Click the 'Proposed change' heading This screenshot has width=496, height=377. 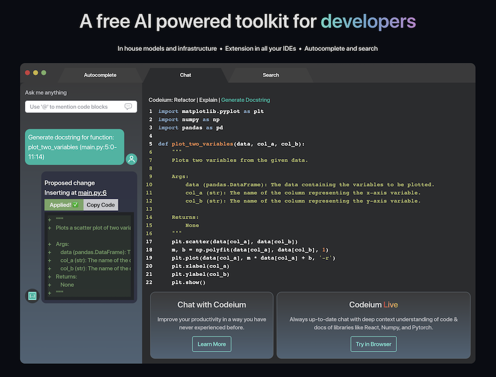[x=69, y=183]
